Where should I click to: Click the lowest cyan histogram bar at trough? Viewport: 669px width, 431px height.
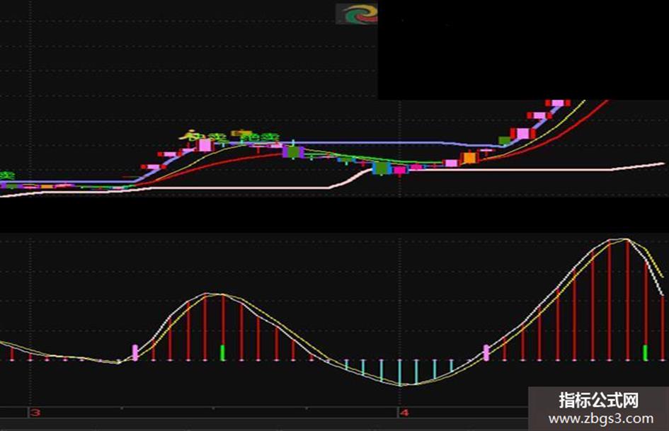400,372
